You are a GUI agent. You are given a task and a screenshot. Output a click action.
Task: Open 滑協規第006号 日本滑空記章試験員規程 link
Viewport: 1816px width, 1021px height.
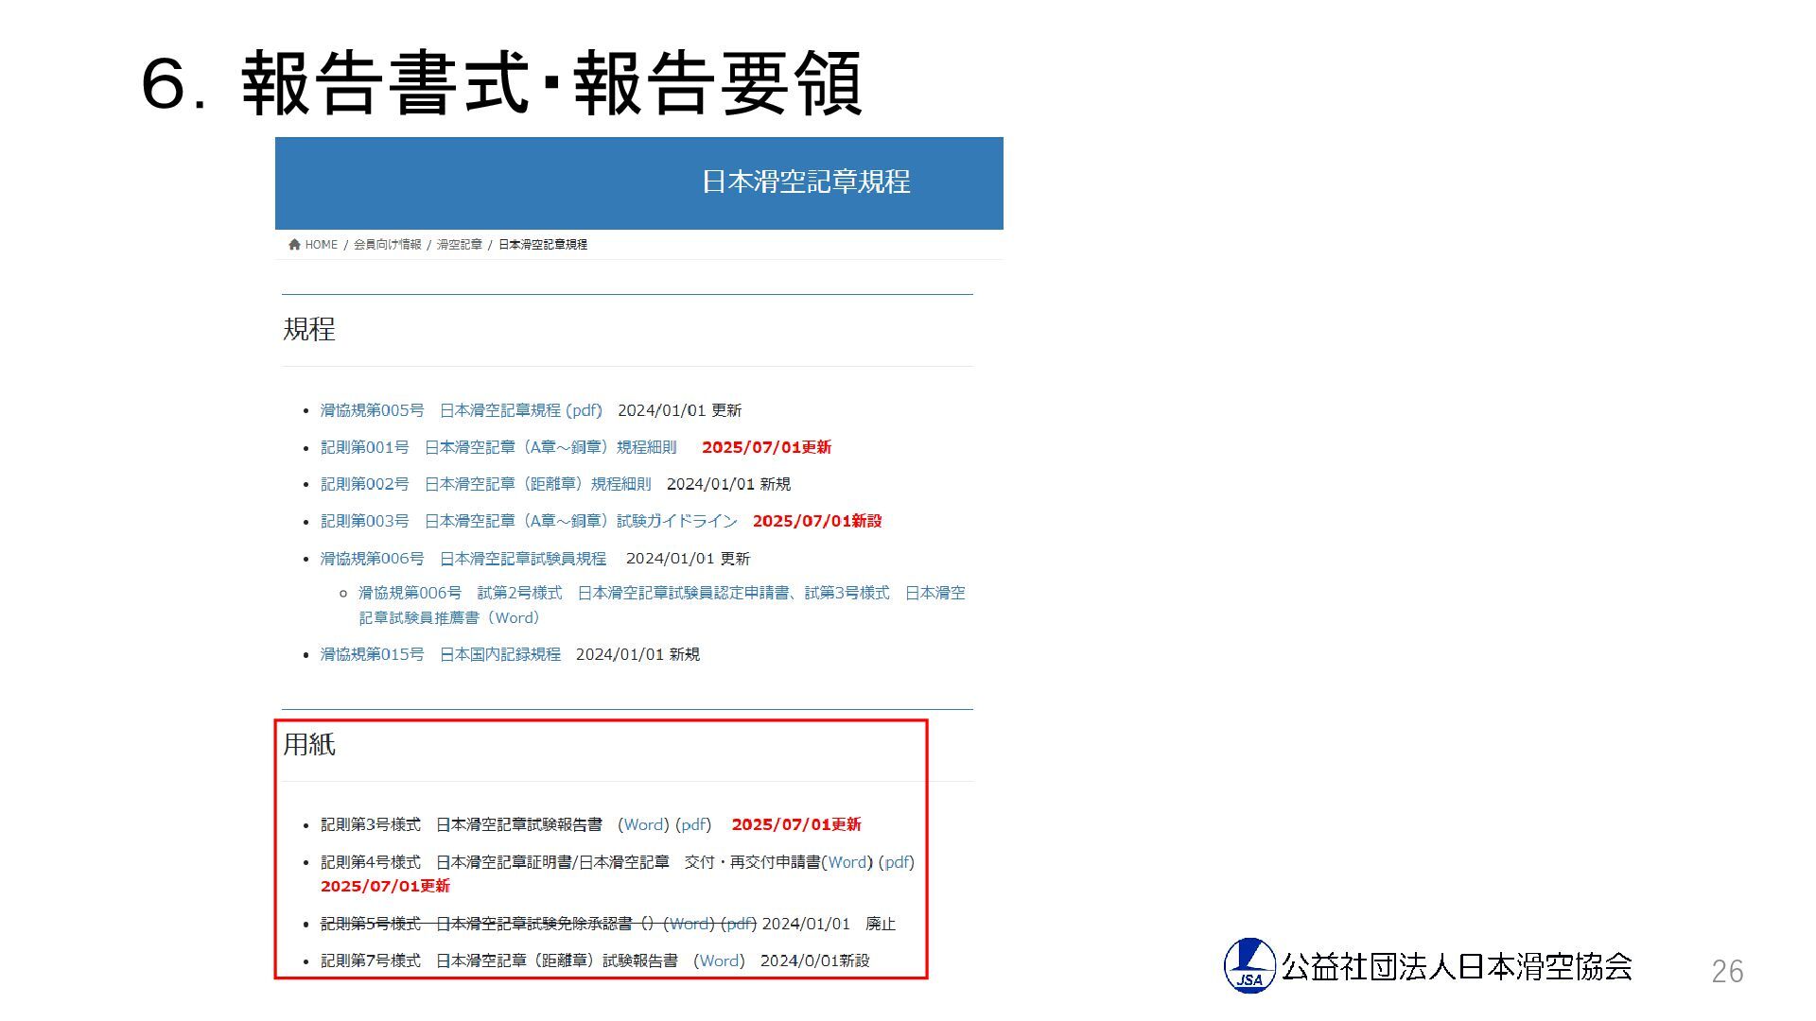point(463,559)
